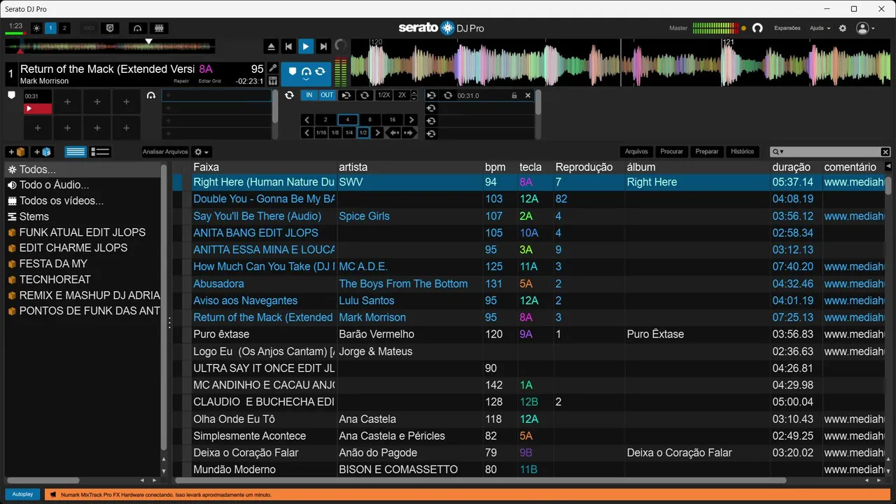Select the Stems crate item
Screen dimensions: 896x504
point(34,216)
